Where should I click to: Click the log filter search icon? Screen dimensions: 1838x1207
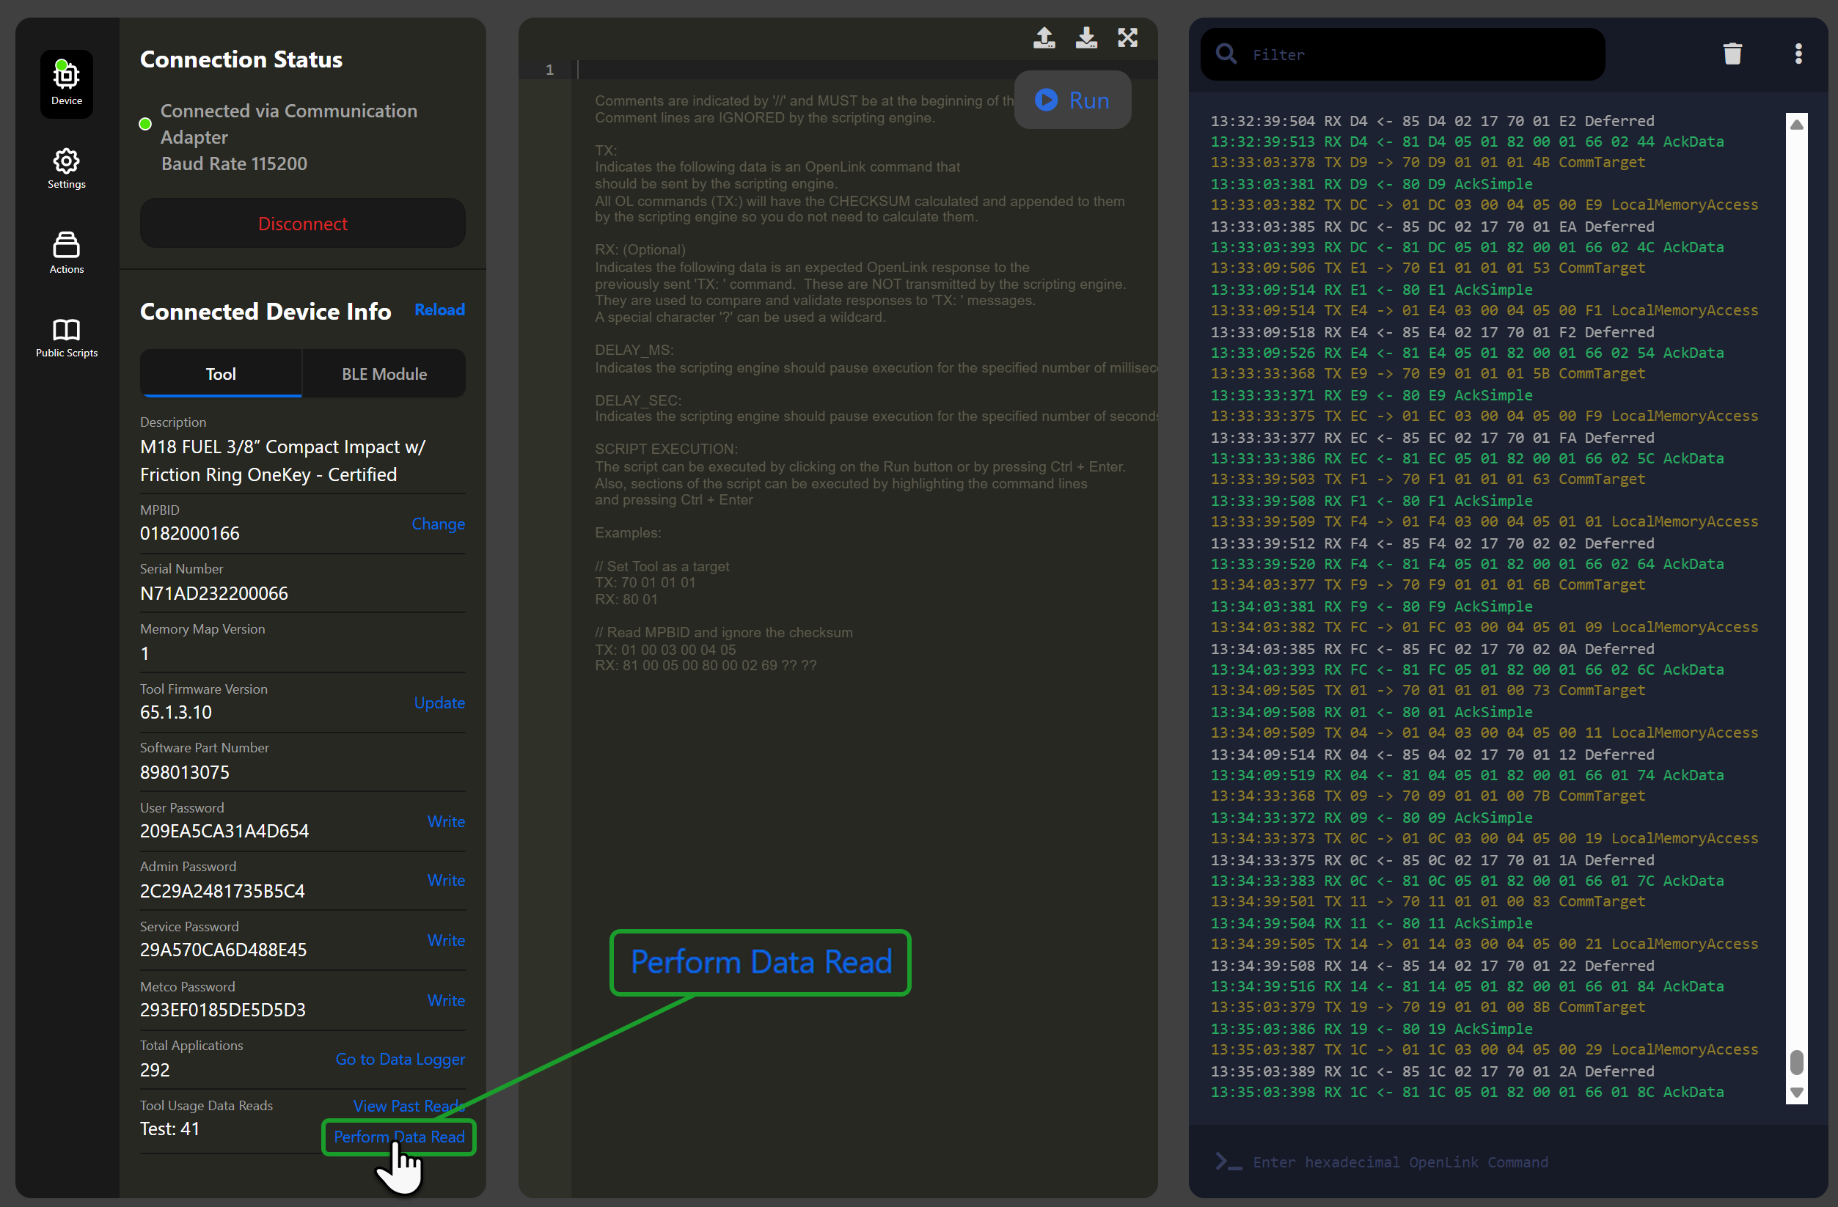click(1226, 54)
